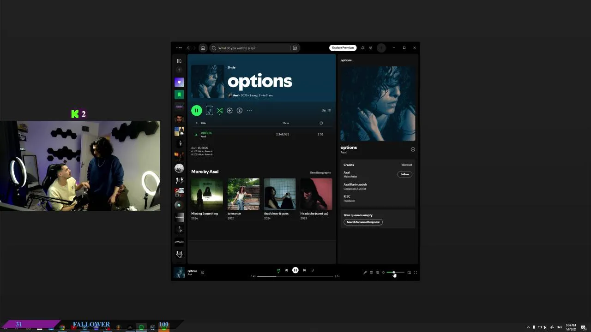
Task: Click 'Asal Karimzadeh' in the Credits list
Action: coord(355,184)
